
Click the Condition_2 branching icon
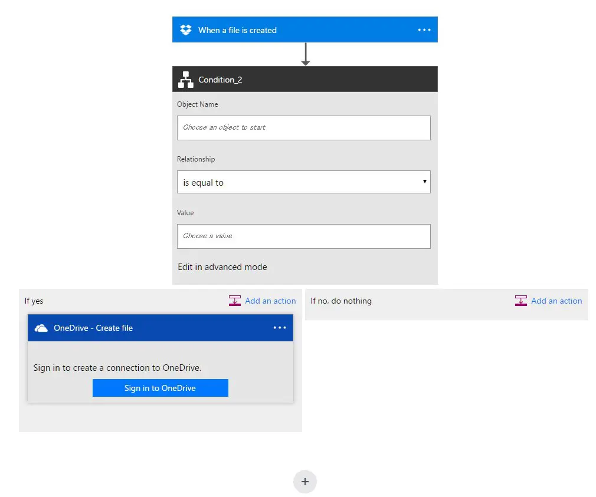coord(185,80)
